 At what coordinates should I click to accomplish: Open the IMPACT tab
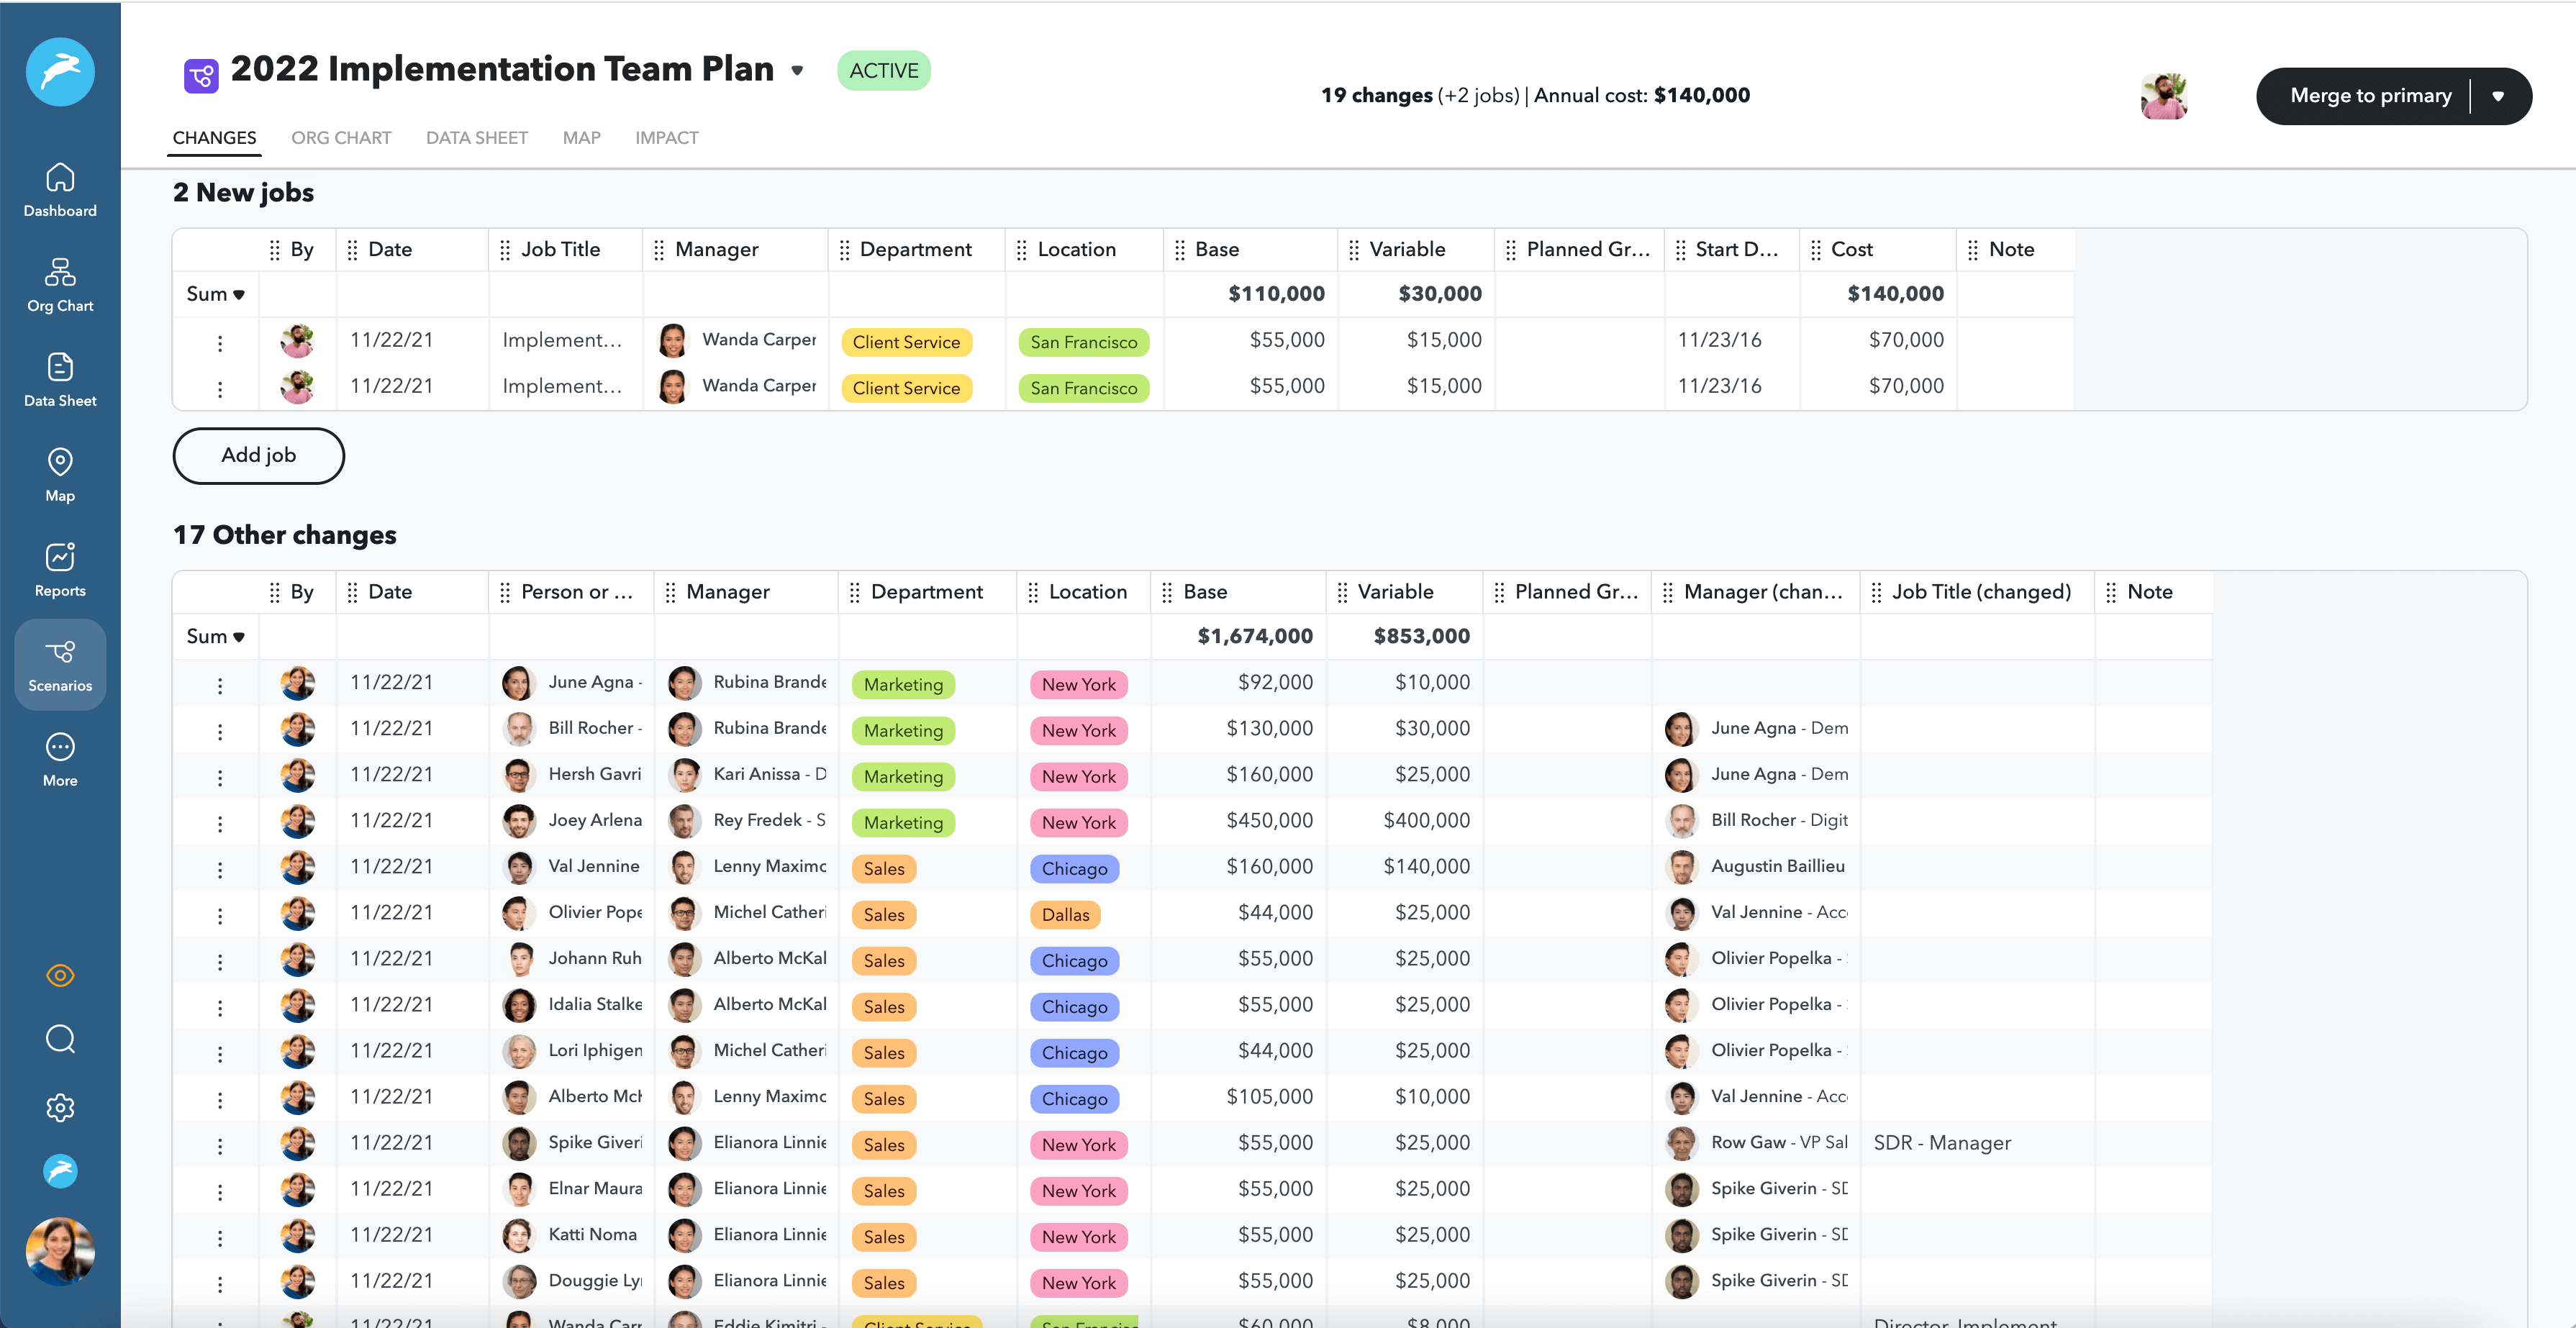point(666,138)
